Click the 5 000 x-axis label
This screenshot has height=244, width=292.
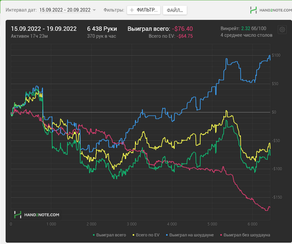[212, 224]
